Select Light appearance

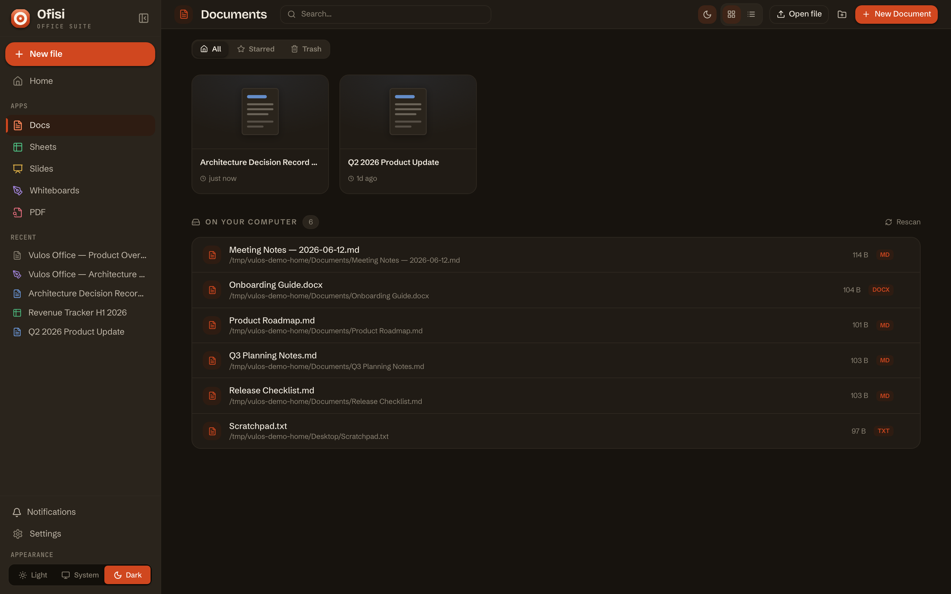[x=33, y=575]
